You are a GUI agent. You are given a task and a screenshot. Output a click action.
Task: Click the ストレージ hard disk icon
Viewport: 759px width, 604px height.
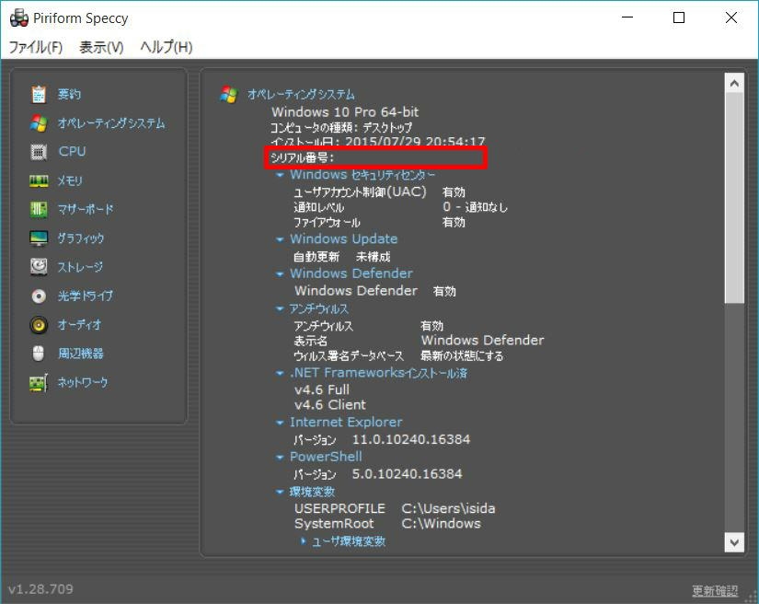pyautogui.click(x=39, y=267)
